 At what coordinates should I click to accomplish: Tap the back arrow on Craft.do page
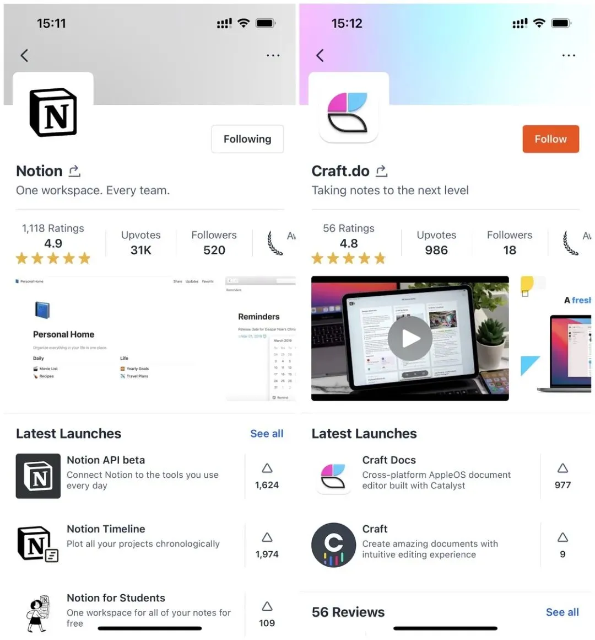320,55
